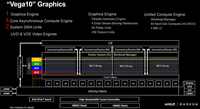Select Workload Manager under Unified Compute Engine

coord(163,19)
